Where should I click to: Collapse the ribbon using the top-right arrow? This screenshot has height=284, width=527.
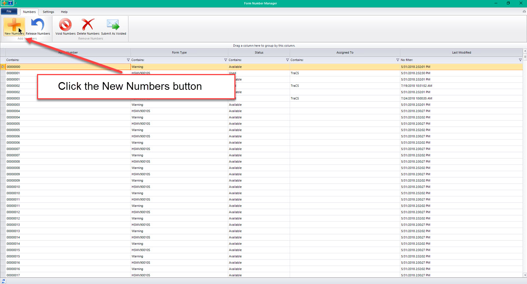click(x=524, y=12)
